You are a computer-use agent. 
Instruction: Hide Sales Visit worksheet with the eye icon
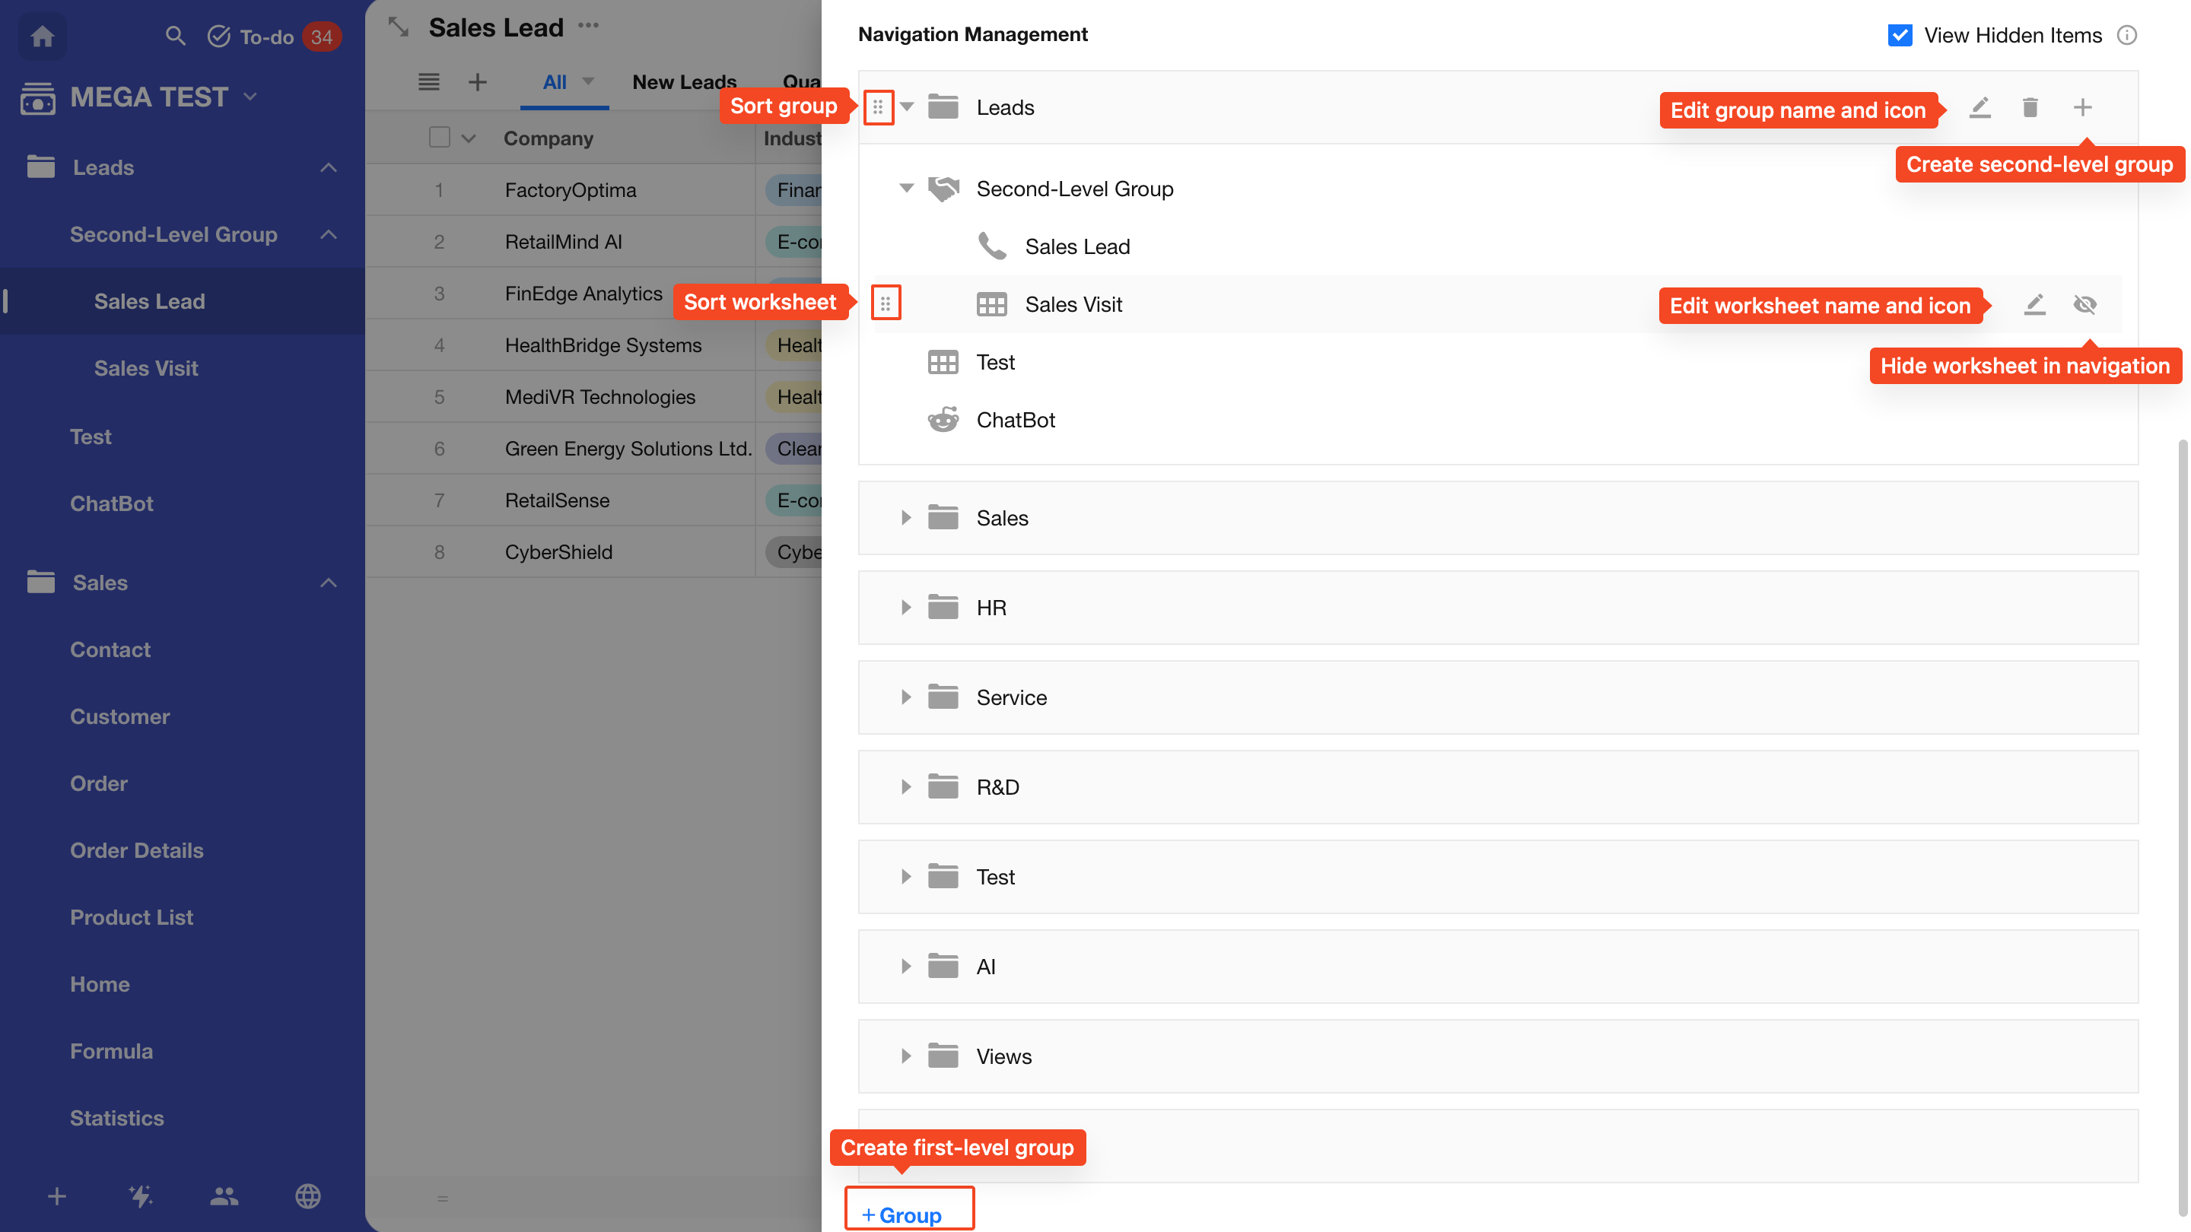(2085, 304)
